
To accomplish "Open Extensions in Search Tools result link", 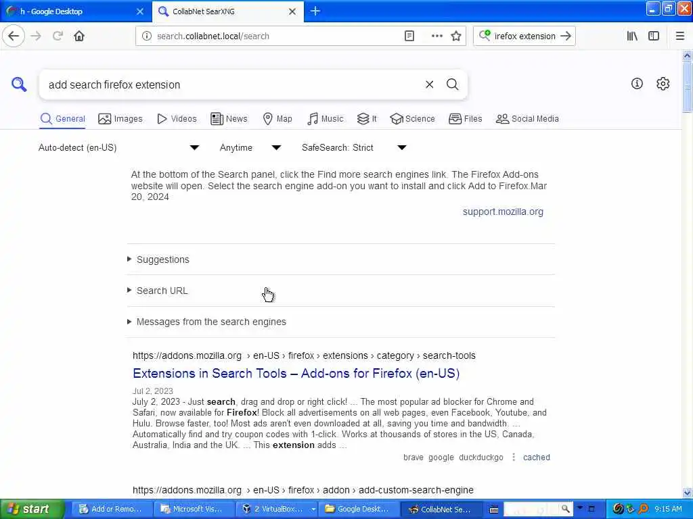I will pyautogui.click(x=296, y=373).
